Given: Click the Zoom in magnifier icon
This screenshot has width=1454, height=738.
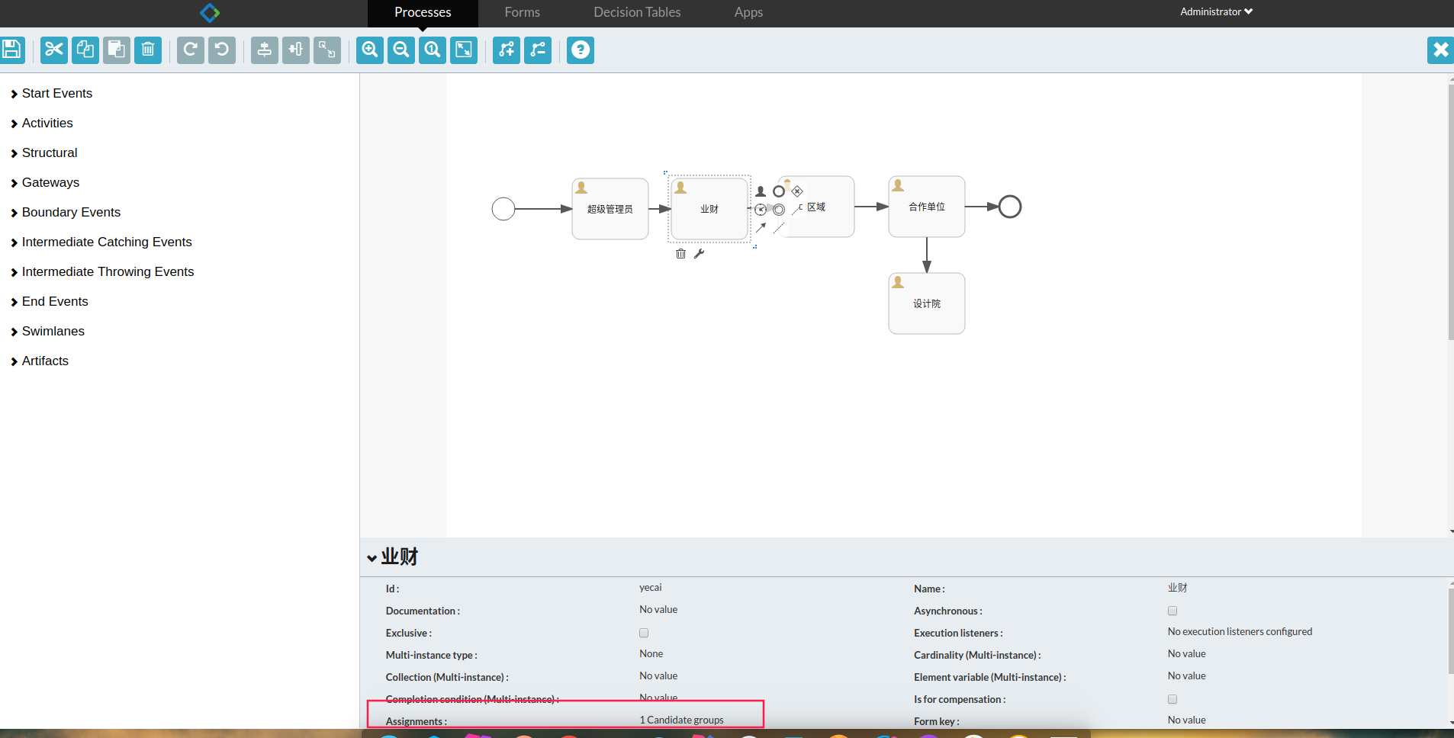Looking at the screenshot, I should tap(370, 50).
